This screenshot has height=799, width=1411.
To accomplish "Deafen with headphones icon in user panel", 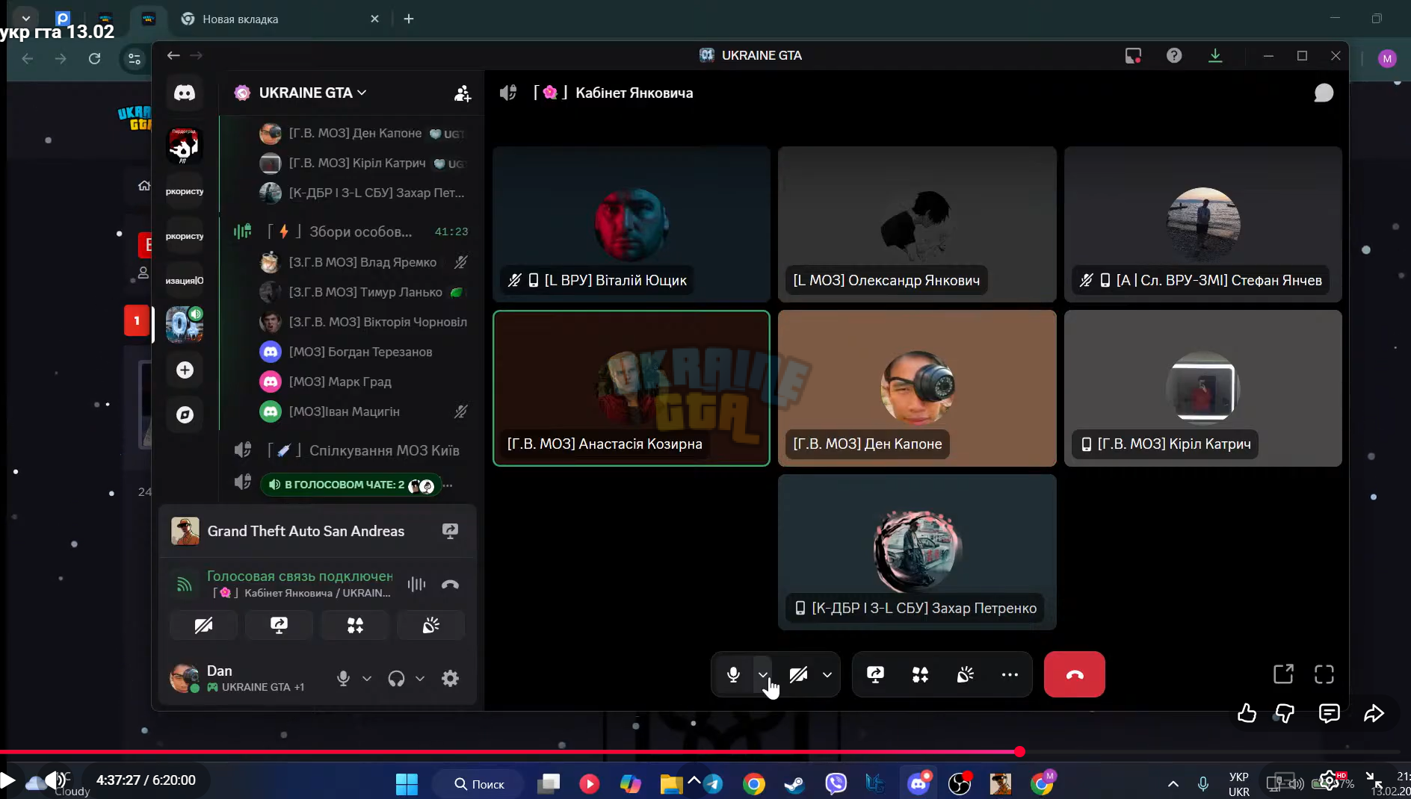I will point(396,678).
